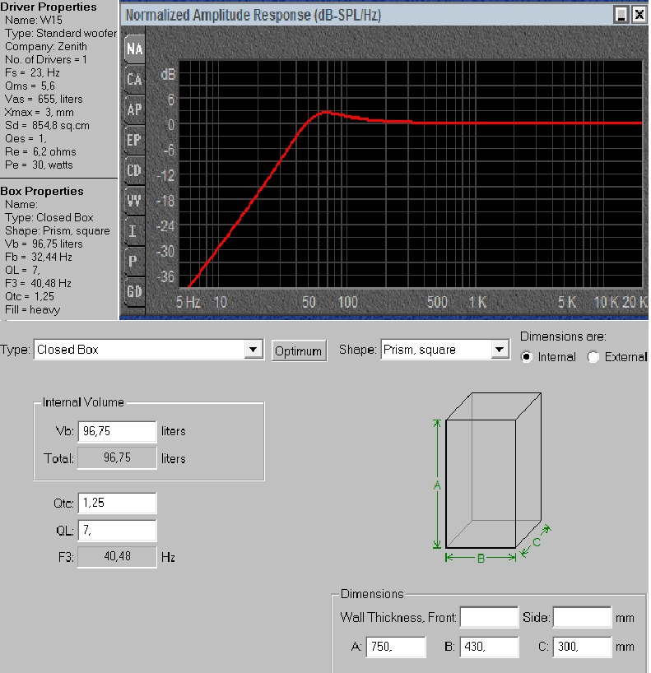
Task: Click the Vb volume input field
Action: [117, 431]
